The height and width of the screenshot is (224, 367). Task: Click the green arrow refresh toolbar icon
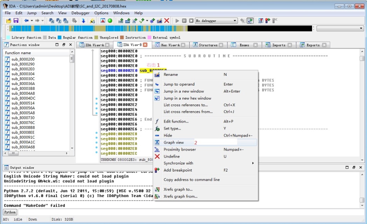pyautogui.click(x=250, y=21)
